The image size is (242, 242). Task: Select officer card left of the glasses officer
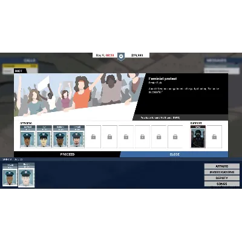[28, 137]
